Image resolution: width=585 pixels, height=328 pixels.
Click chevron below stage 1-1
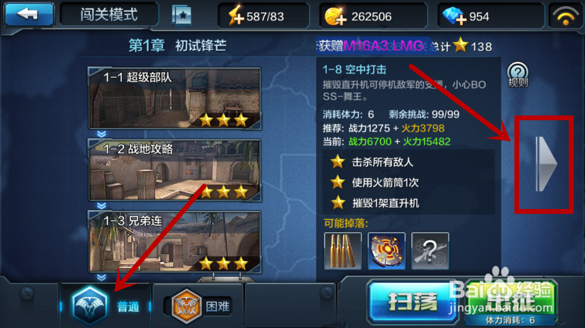pos(101,134)
